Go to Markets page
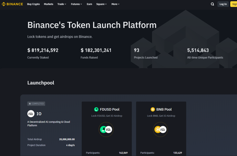 pos(48,4)
